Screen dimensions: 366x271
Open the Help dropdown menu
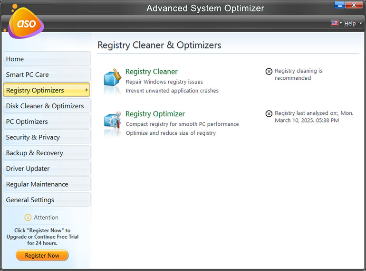(351, 23)
